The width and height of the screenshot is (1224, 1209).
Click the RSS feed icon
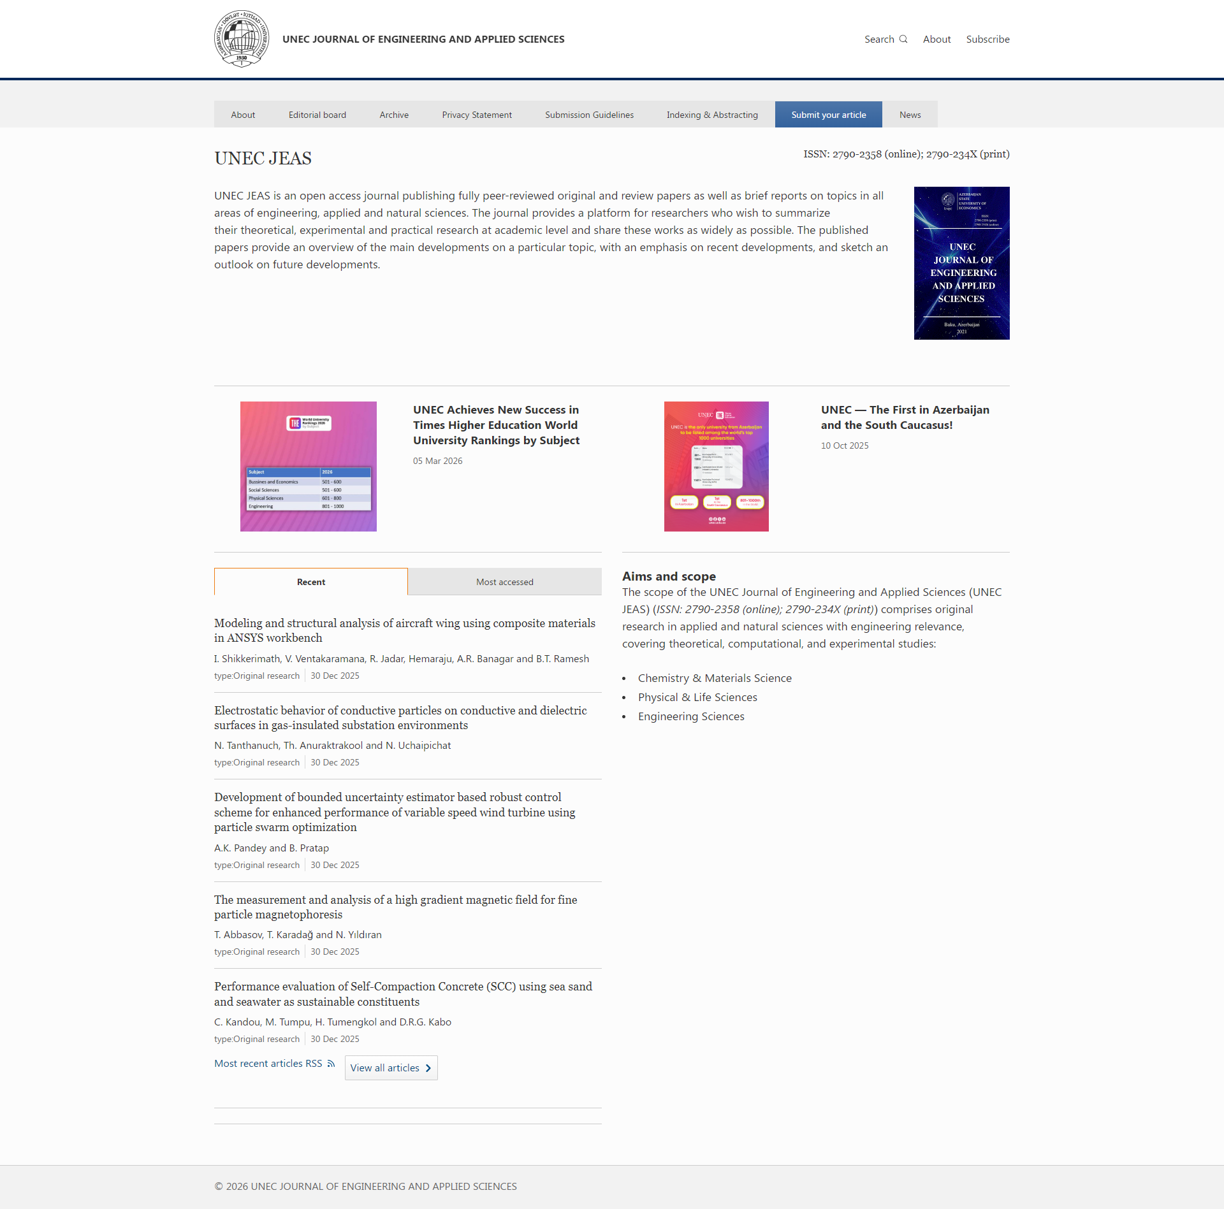[331, 1064]
